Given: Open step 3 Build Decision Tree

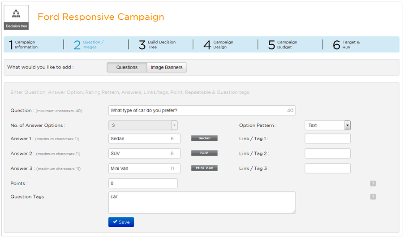Looking at the screenshot, I should (158, 45).
